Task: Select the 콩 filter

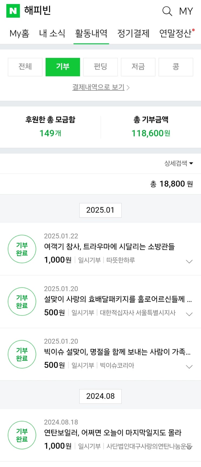Action: 176,67
